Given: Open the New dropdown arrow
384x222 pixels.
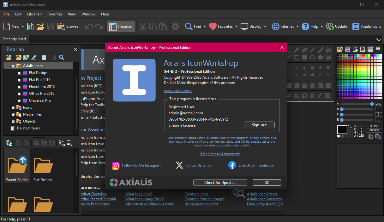Looking at the screenshot, I should coord(23,26).
